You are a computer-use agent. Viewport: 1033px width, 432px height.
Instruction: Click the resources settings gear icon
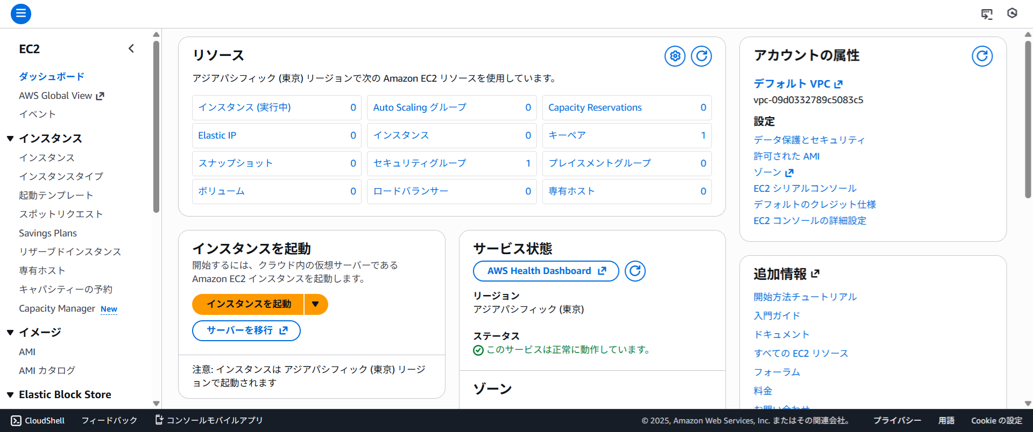tap(675, 56)
